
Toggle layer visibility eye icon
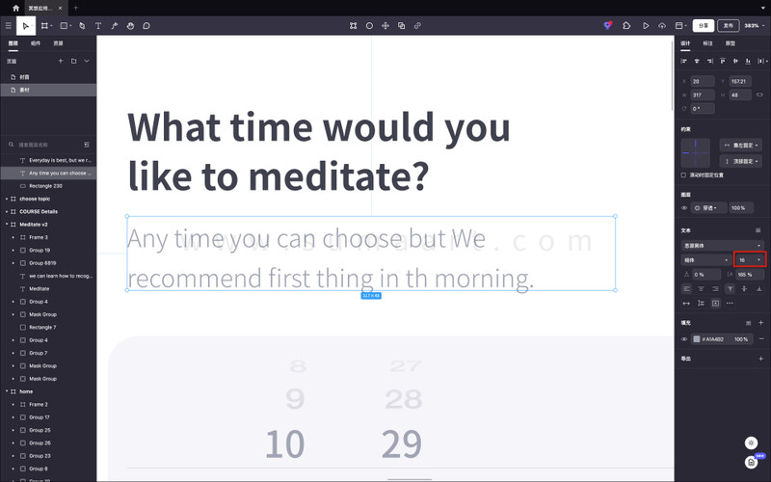(x=685, y=208)
